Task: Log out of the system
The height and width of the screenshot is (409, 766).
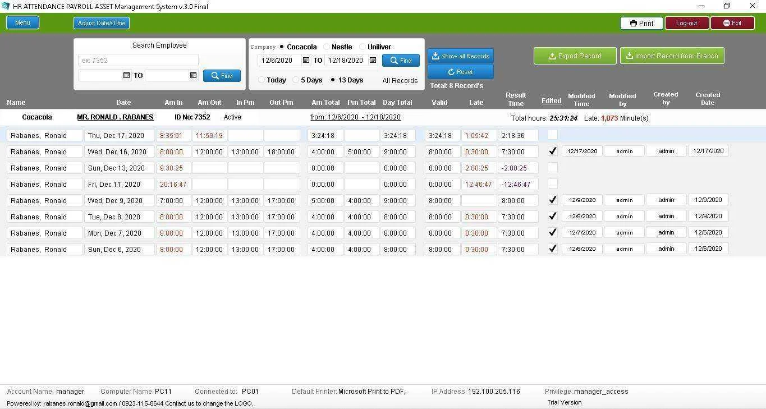Action: point(687,23)
